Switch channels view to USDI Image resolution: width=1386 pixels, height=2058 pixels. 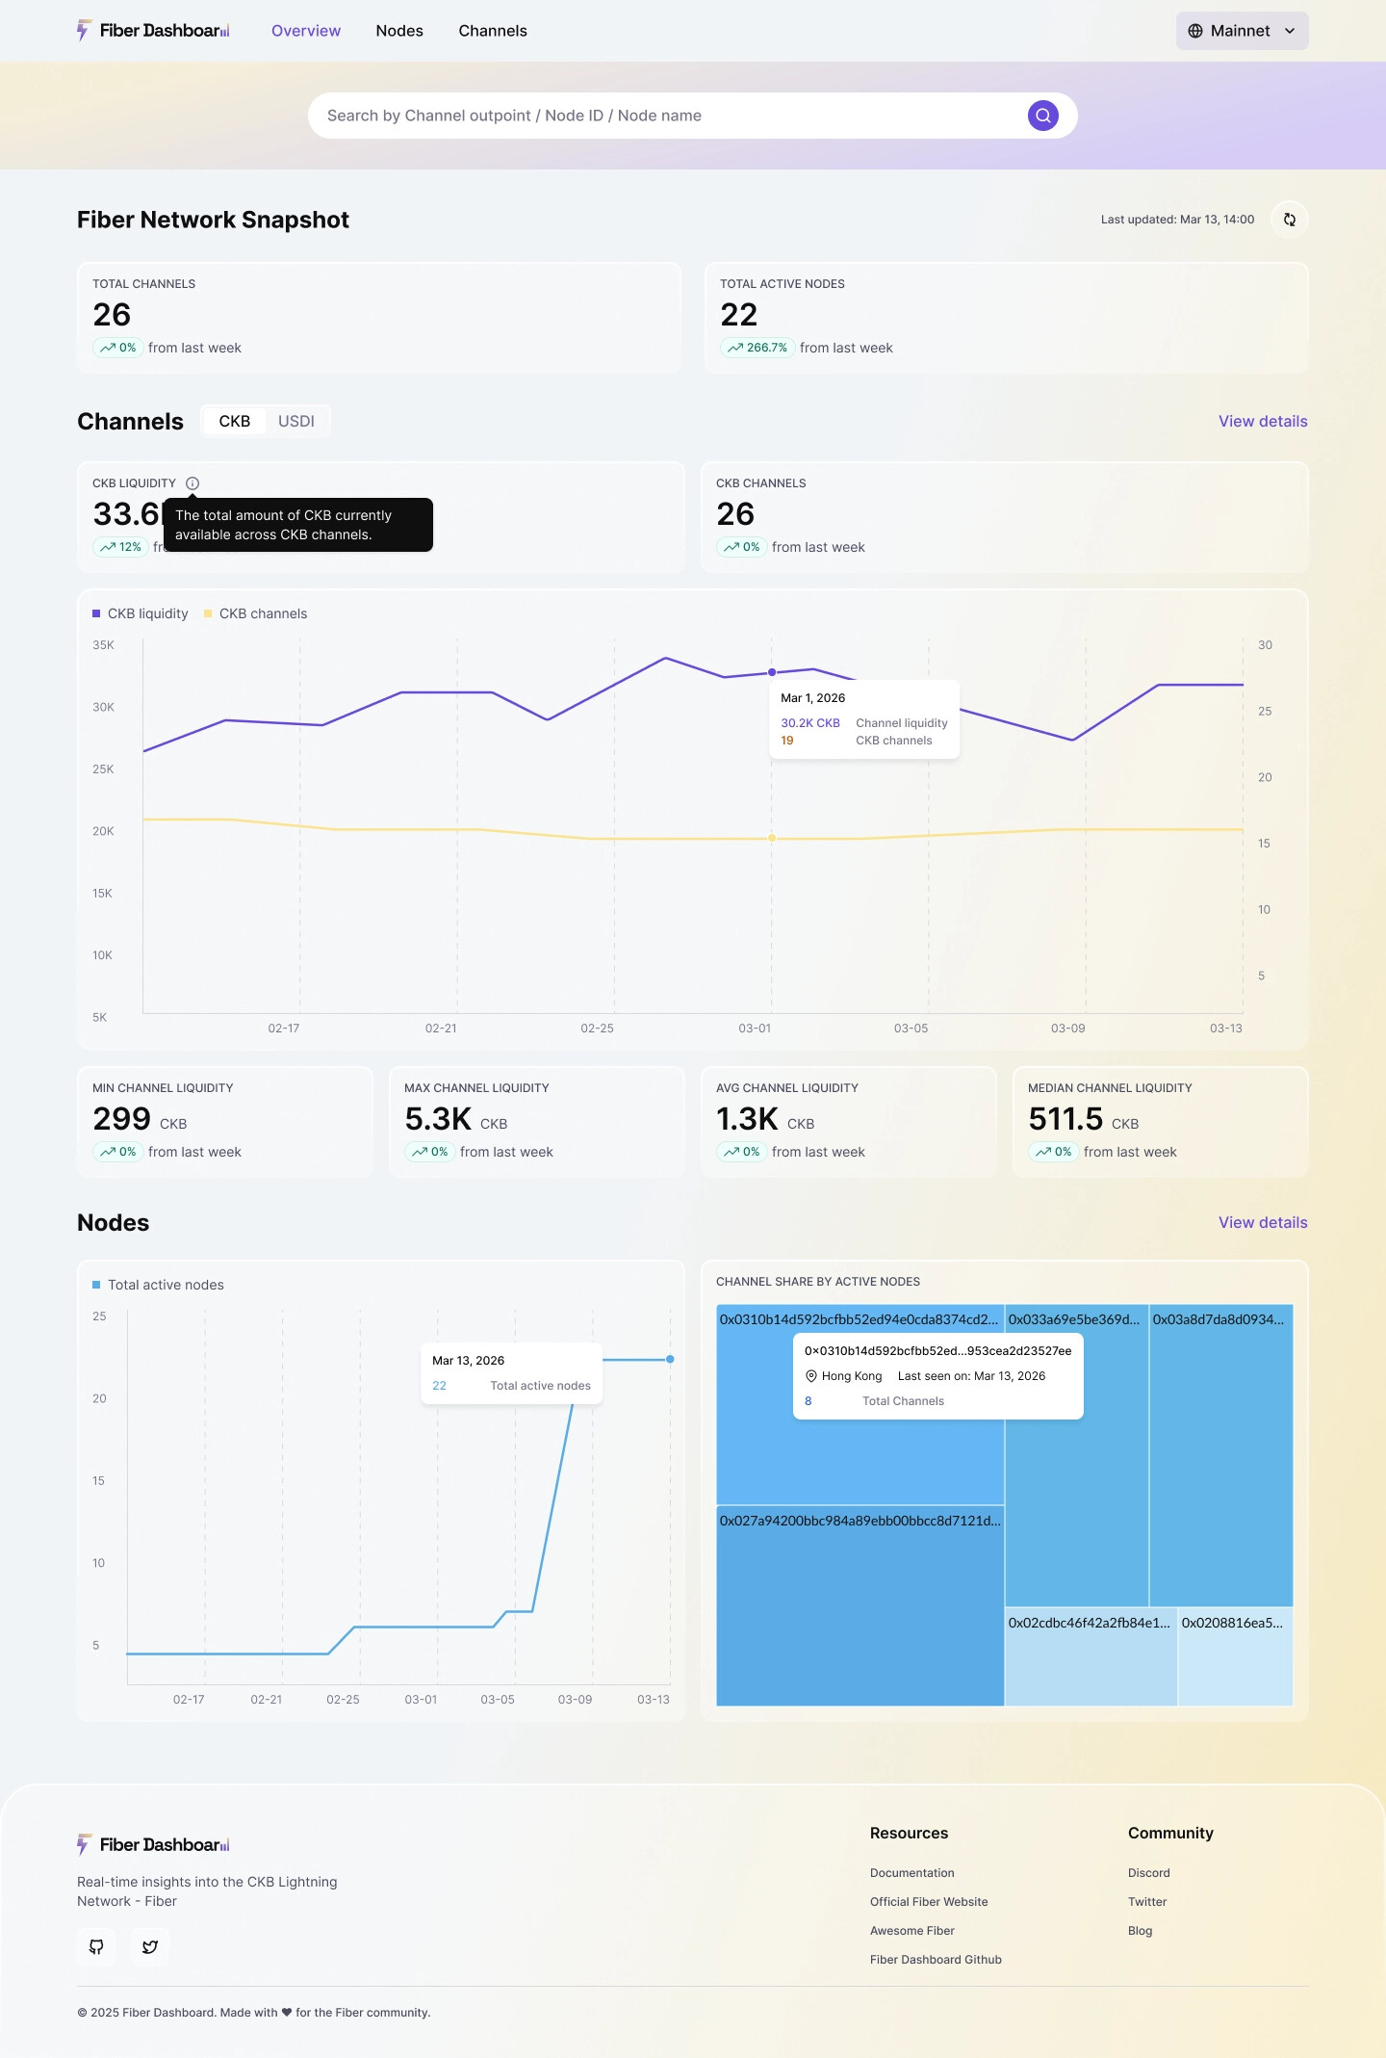(x=296, y=421)
